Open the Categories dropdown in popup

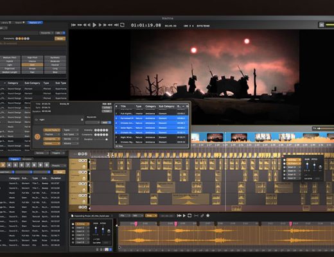click(x=52, y=139)
